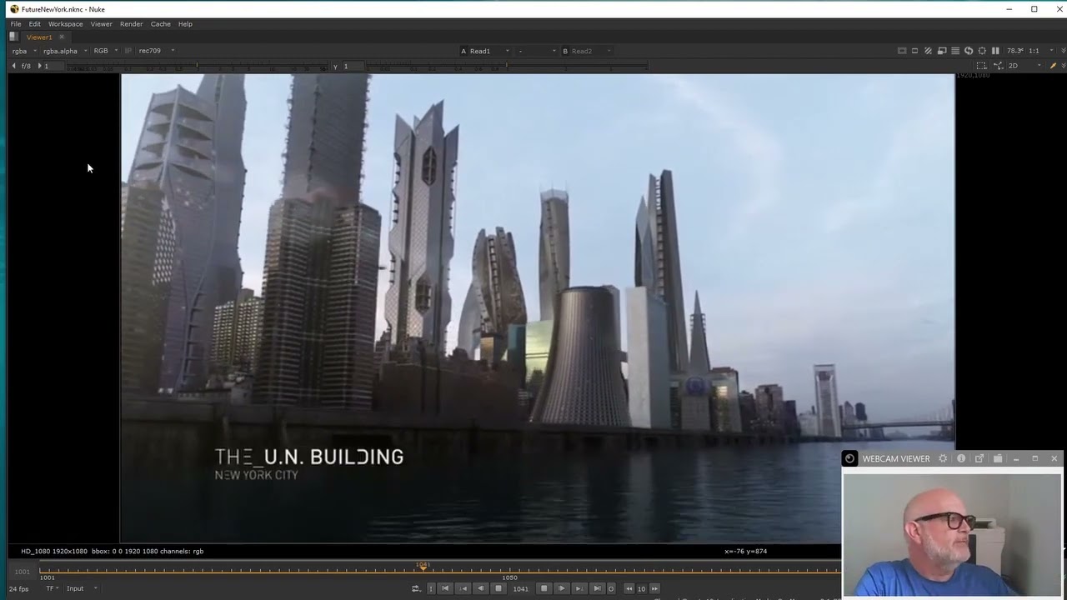
Task: Play backward
Action: (480, 588)
